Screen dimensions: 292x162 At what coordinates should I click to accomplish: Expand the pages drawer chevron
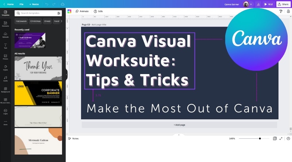tap(179, 135)
